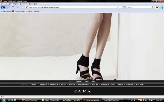Open the INSPIRACIÓN page
Image resolution: width=164 pixels, height=102 pixels.
54,85
